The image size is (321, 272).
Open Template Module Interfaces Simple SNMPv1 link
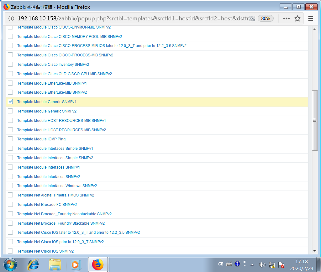[55, 149]
